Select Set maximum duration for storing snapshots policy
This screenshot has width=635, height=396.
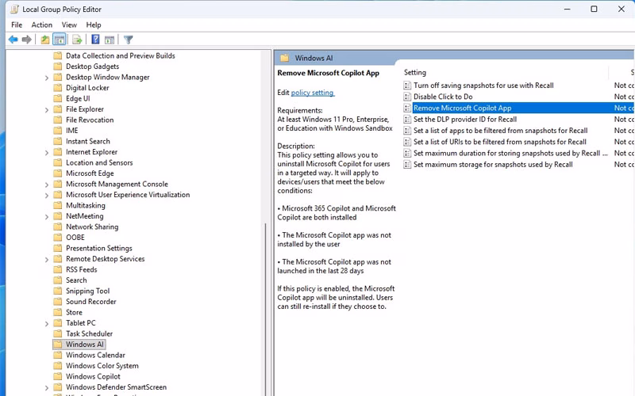click(510, 153)
